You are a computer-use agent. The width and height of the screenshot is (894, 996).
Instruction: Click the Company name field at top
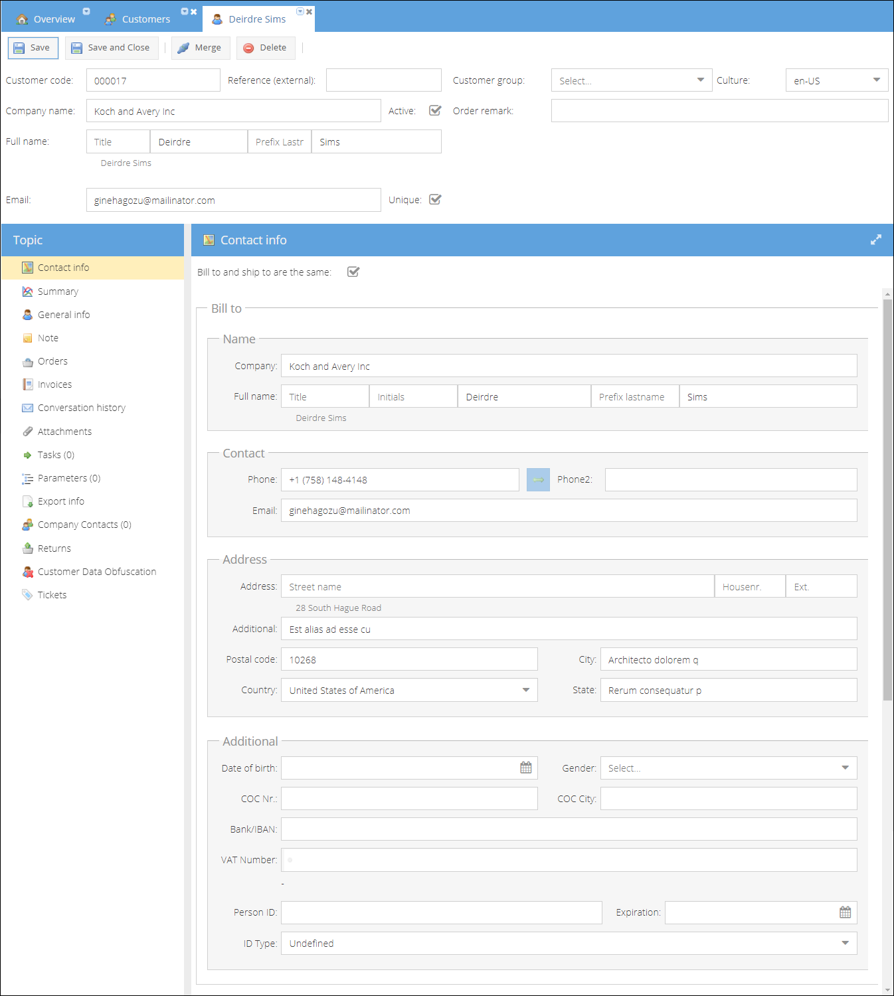[234, 111]
